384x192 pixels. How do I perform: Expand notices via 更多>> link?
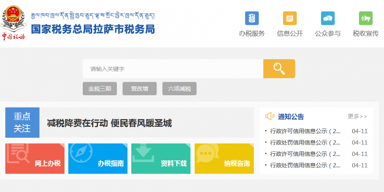(x=357, y=116)
